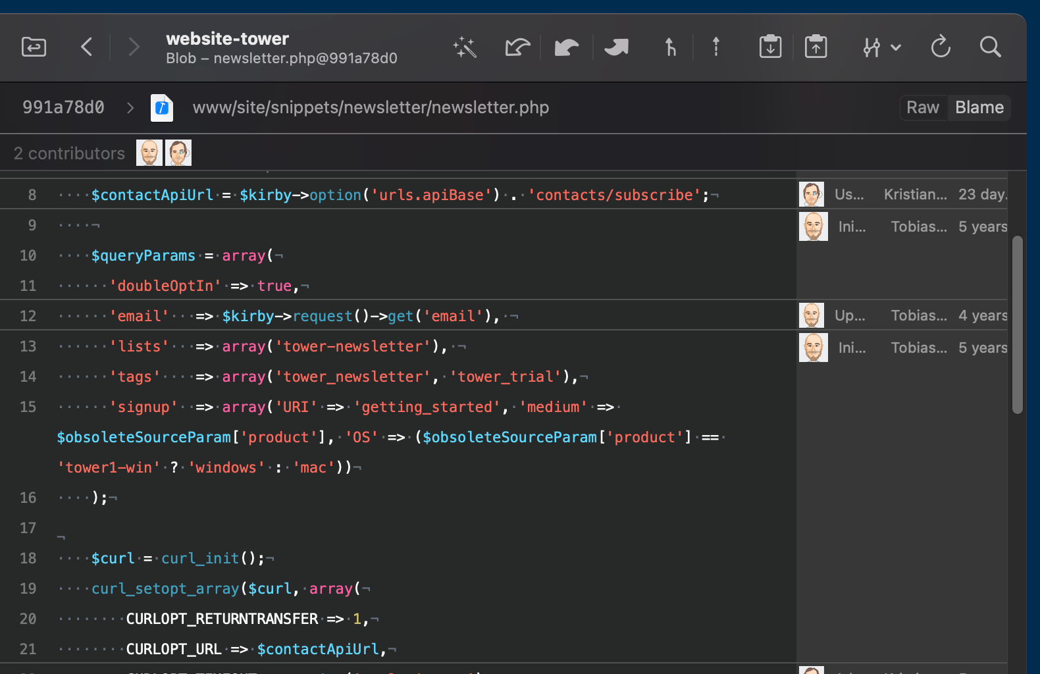1040x674 pixels.
Task: Open the repositories folder icon
Action: pyautogui.click(x=34, y=47)
